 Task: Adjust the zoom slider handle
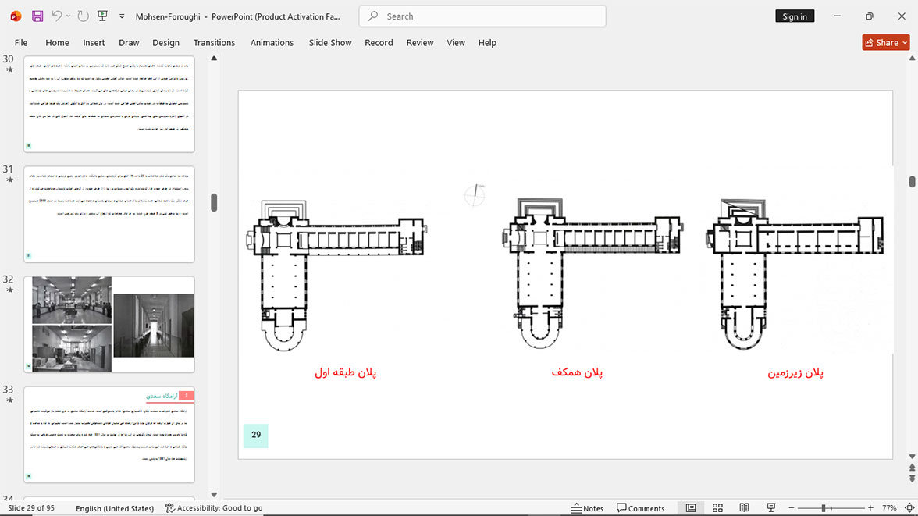tap(823, 507)
